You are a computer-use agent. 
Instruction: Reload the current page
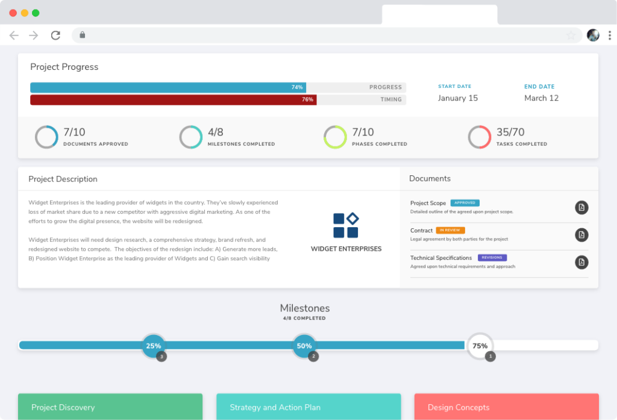pos(55,35)
